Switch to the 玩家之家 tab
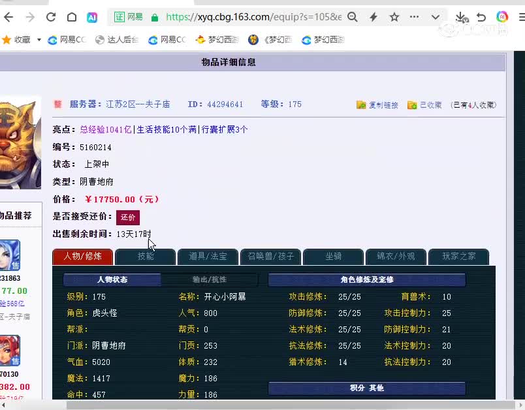The width and height of the screenshot is (525, 410). pos(458,257)
